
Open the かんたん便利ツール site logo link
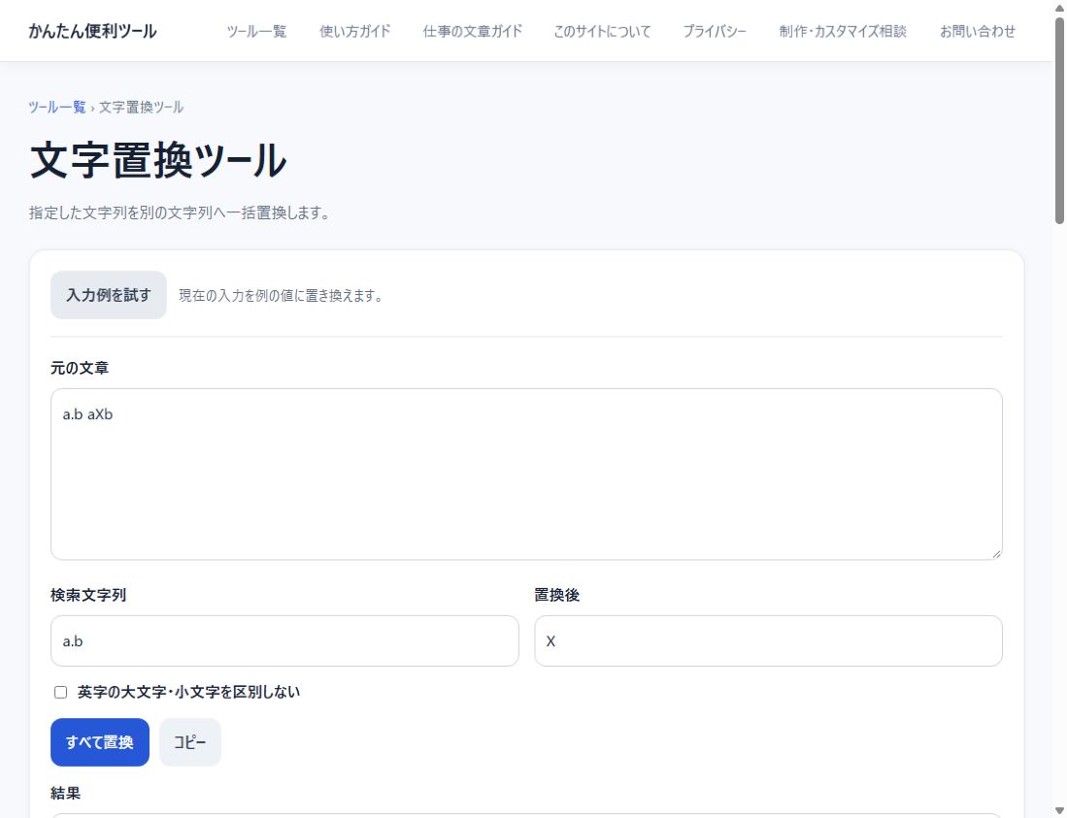click(x=92, y=31)
